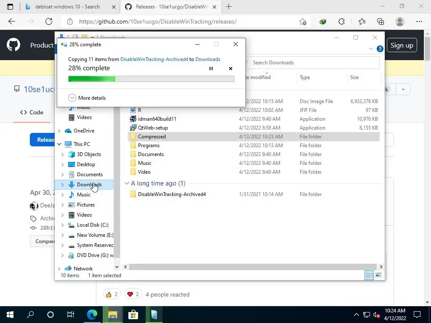
Task: View site information lock icon
Action: (x=70, y=21)
